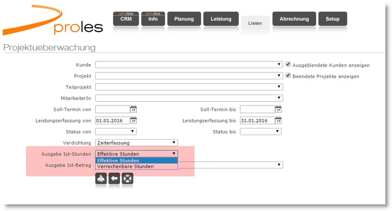Open the Status von dropdown
The width and height of the screenshot is (392, 211).
tap(116, 132)
